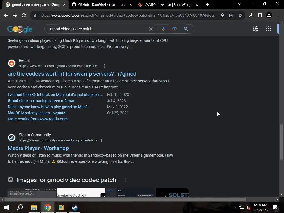Open Chrome downloads icon
The width and height of the screenshot is (284, 213).
pyautogui.click(x=251, y=16)
